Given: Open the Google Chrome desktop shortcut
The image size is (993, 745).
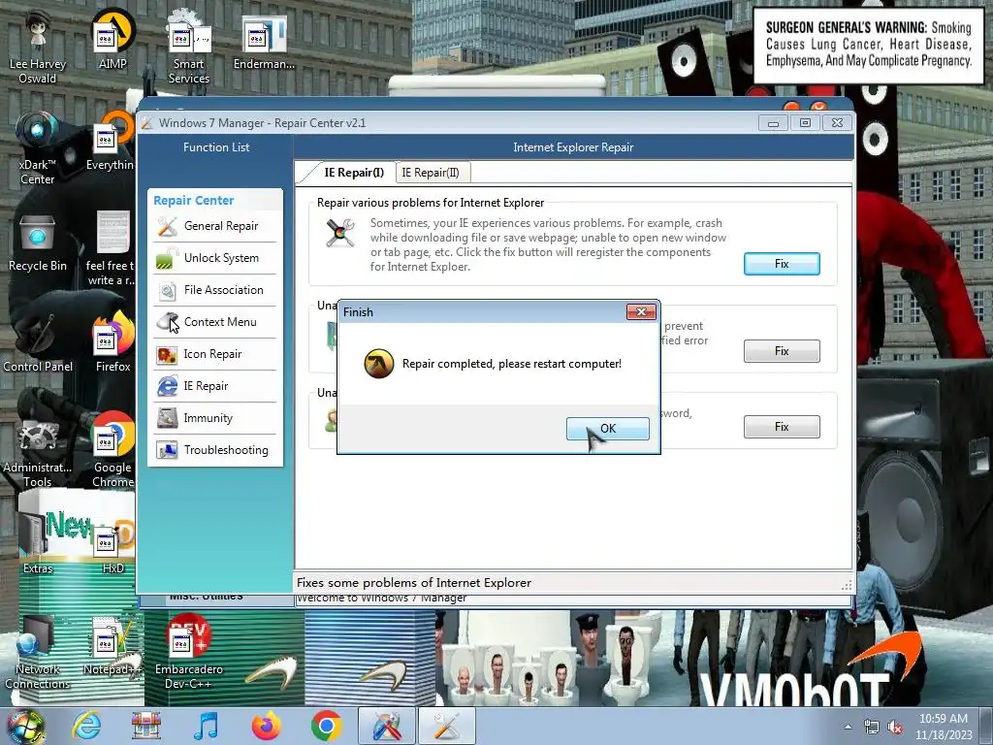Looking at the screenshot, I should point(112,448).
